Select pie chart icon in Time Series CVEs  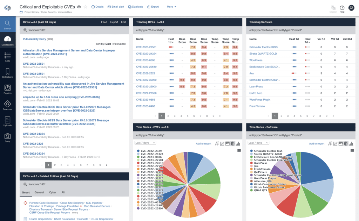click(233, 144)
